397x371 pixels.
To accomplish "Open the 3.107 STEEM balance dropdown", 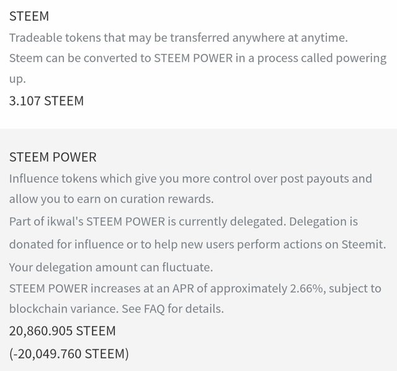I will point(47,100).
